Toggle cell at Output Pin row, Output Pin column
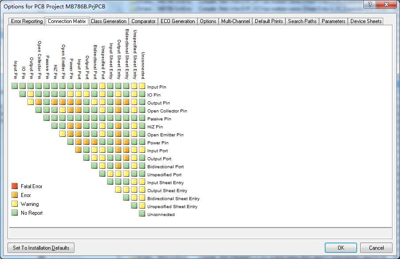The width and height of the screenshot is (400, 259). (31, 102)
